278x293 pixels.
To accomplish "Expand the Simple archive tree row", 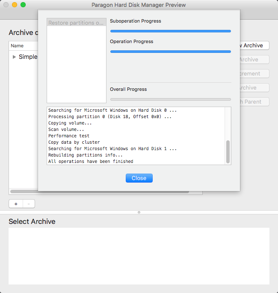I will click(x=14, y=57).
